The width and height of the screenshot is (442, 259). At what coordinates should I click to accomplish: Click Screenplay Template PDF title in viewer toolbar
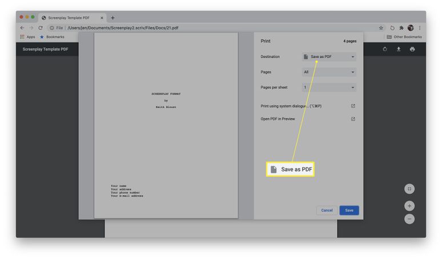point(45,49)
